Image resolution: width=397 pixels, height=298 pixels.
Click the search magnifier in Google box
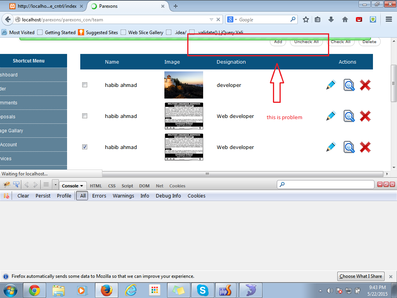click(x=293, y=19)
